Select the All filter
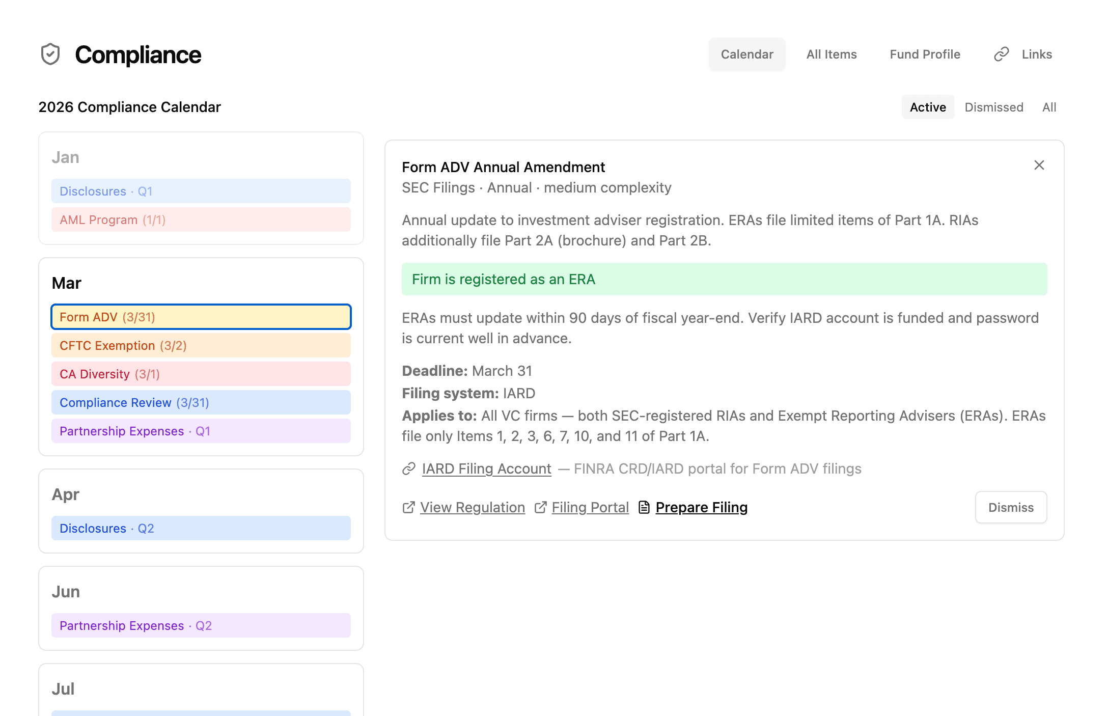Screen dimensions: 1107x716 coord(1049,107)
